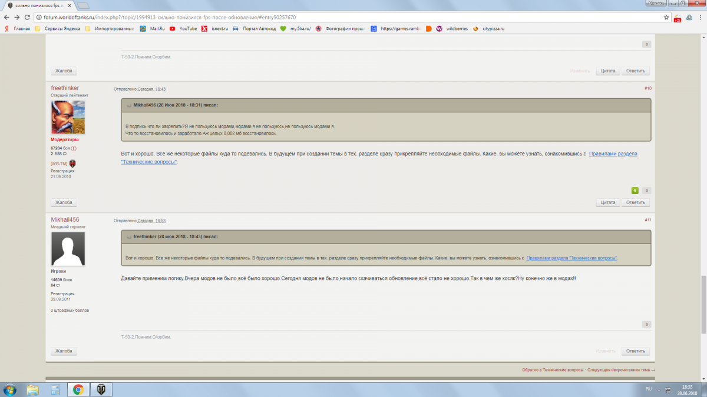The width and height of the screenshot is (707, 397).
Task: Open the Windows Start menu
Action: pyautogui.click(x=10, y=389)
